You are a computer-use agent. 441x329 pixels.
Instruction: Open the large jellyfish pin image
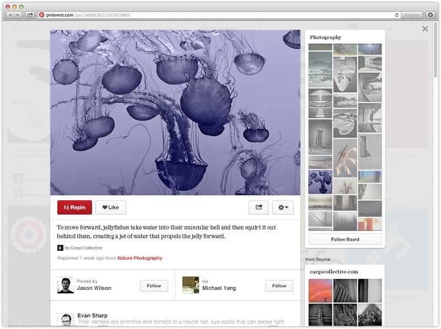[175, 112]
